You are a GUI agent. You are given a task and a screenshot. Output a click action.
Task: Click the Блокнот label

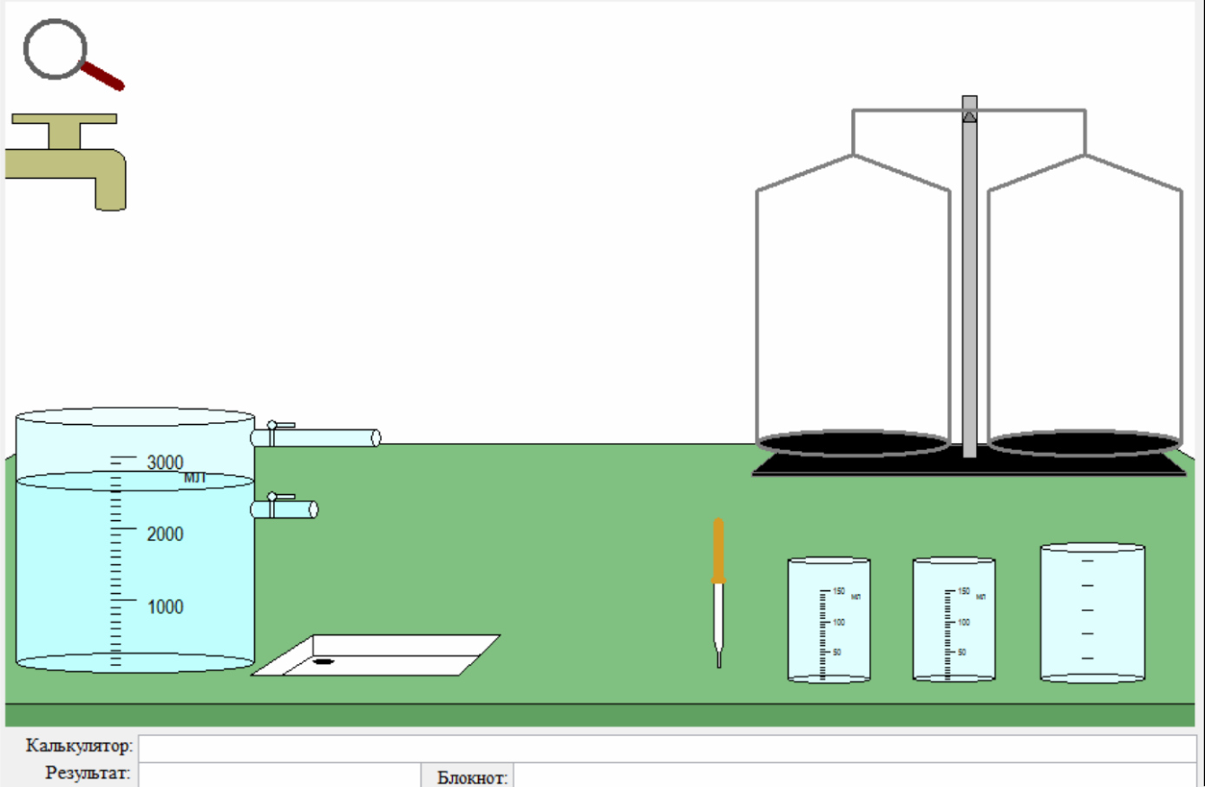click(474, 778)
